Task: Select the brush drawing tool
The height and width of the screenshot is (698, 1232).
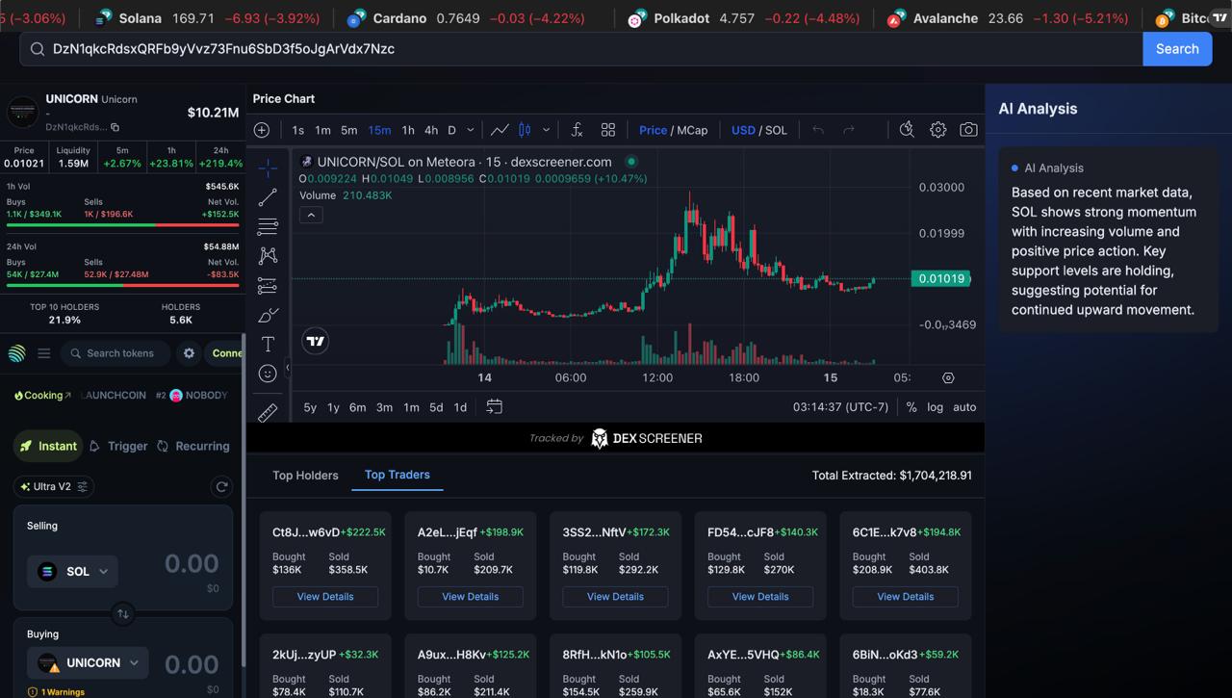Action: coord(268,316)
